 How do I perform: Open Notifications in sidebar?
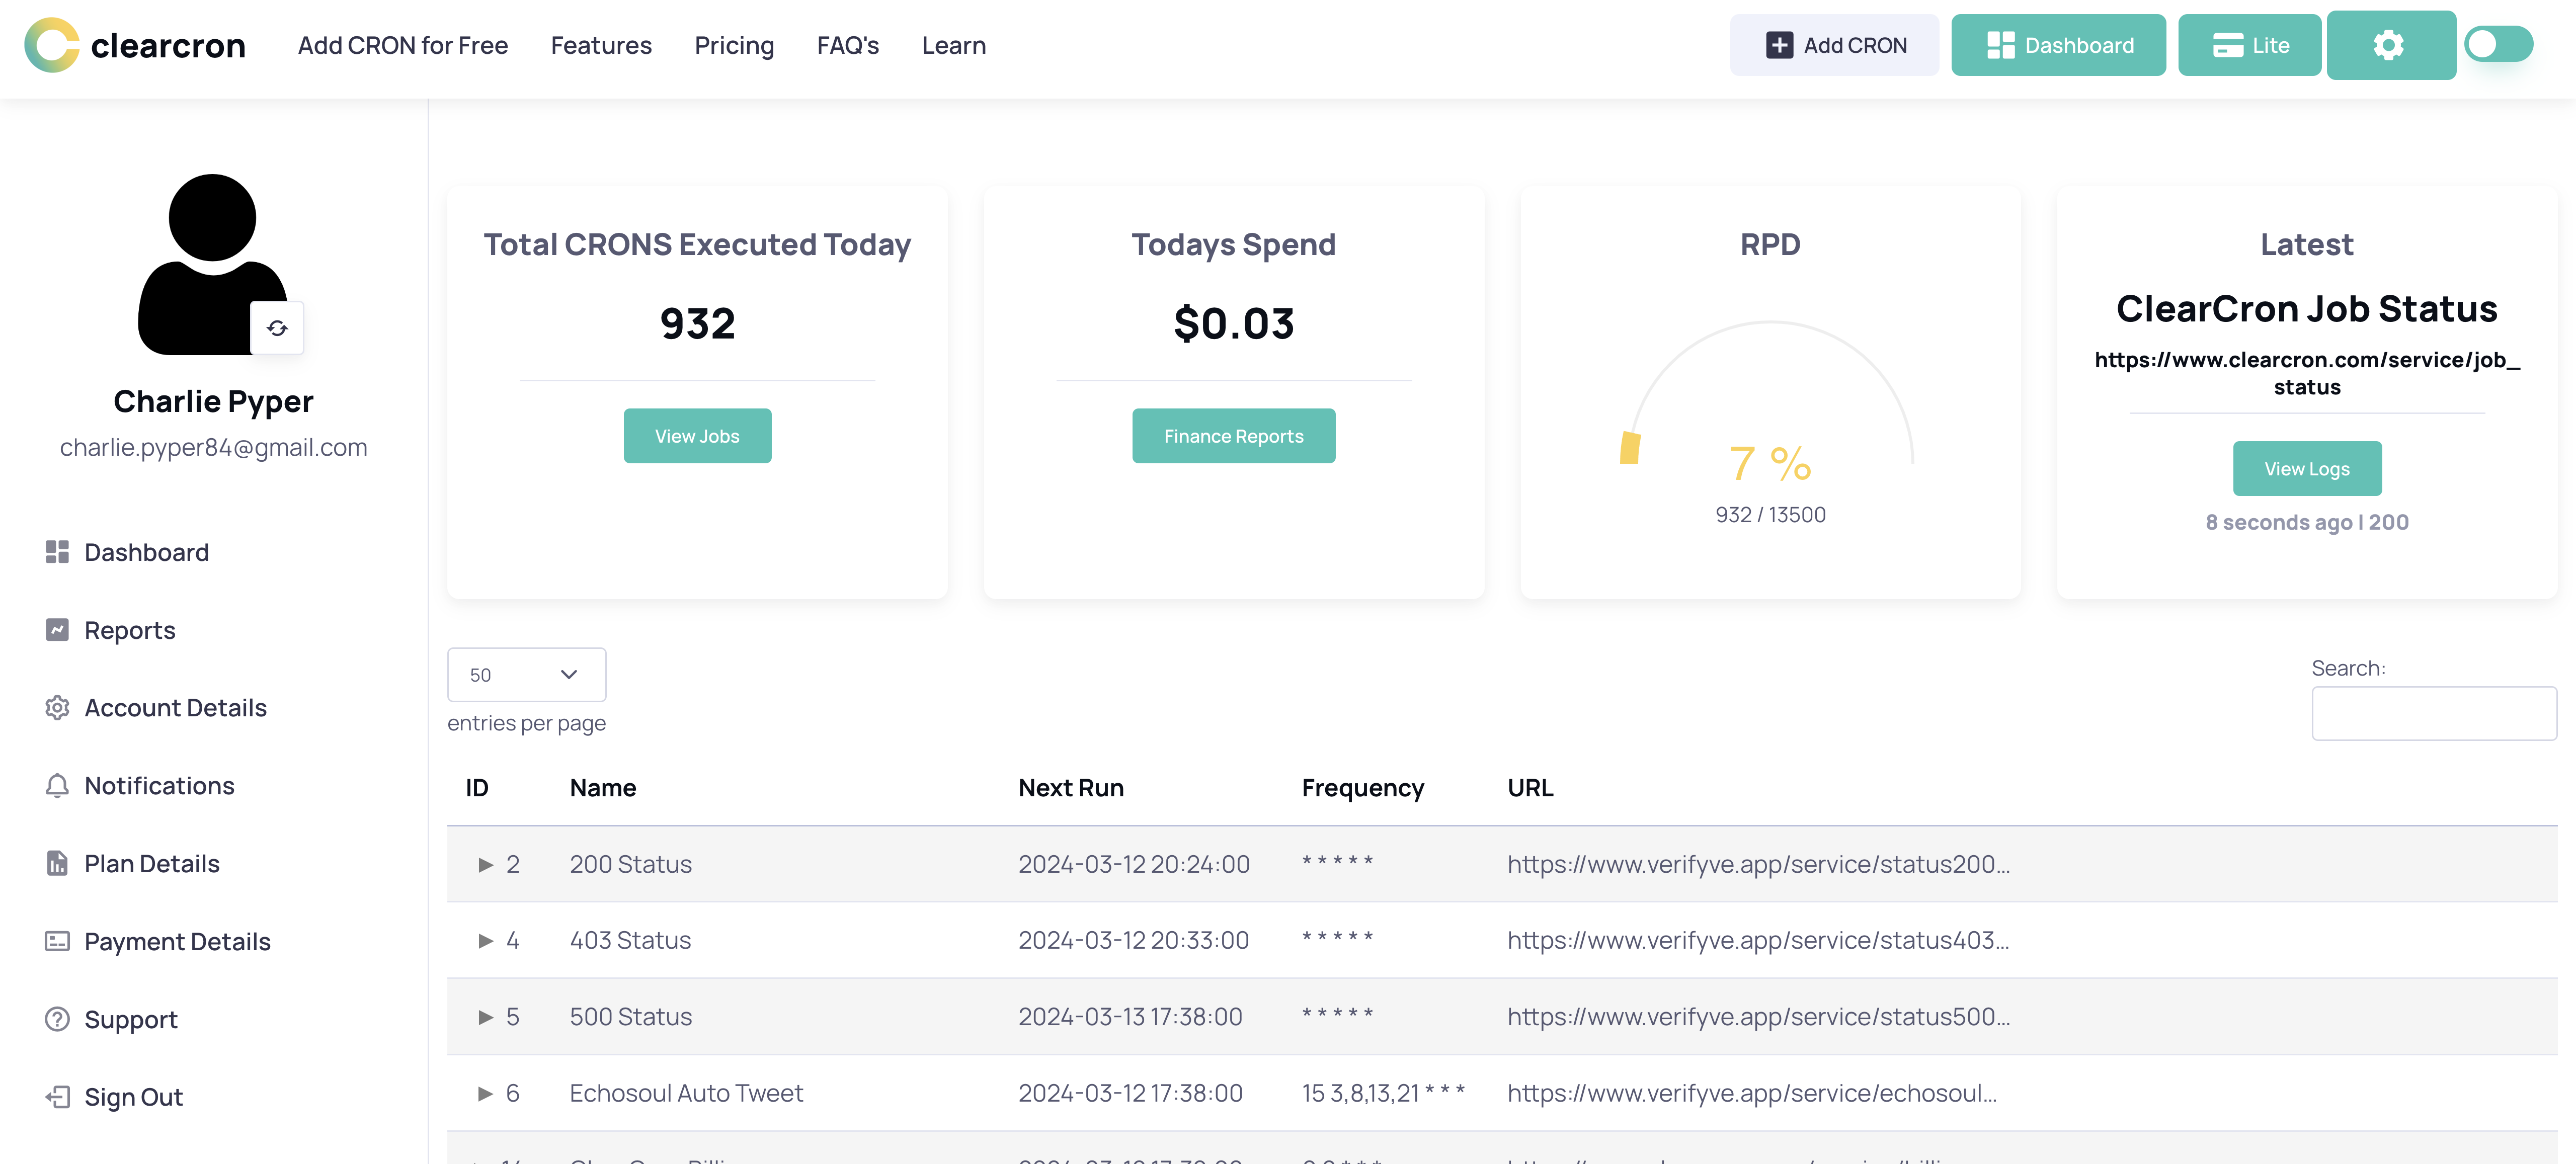tap(159, 785)
